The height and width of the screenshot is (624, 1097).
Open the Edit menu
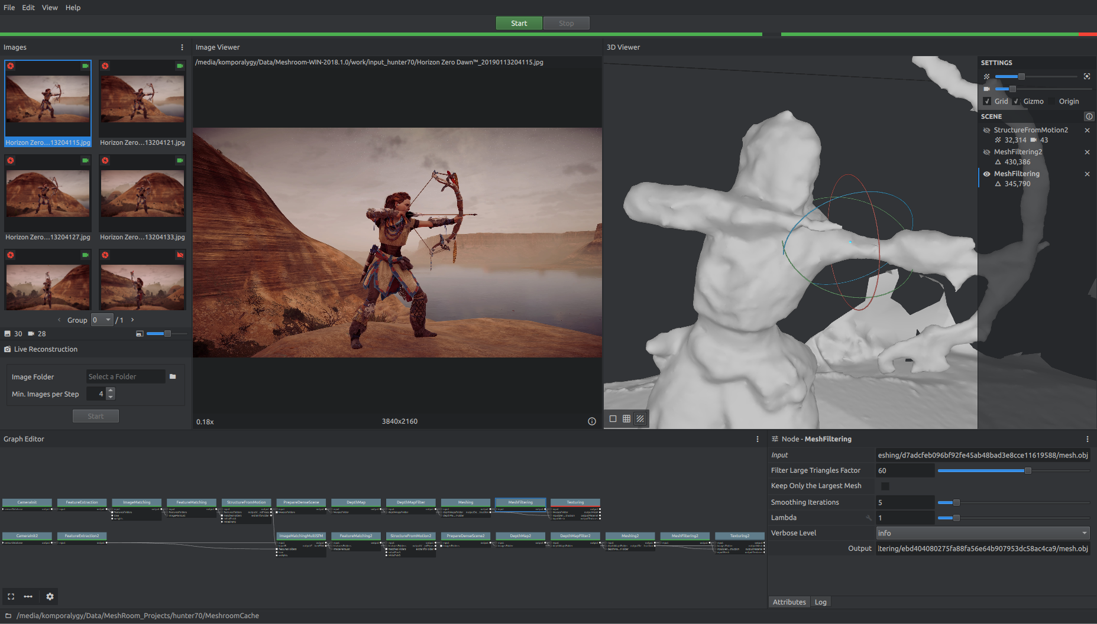point(28,8)
